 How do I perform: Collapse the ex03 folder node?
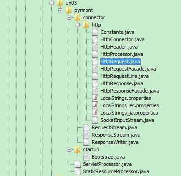click(52, 3)
